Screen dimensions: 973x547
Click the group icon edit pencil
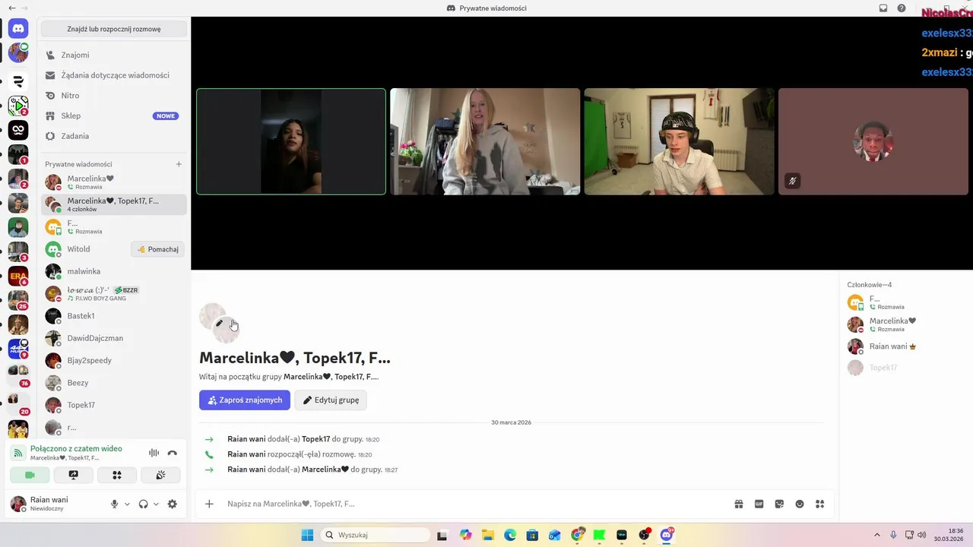(219, 323)
